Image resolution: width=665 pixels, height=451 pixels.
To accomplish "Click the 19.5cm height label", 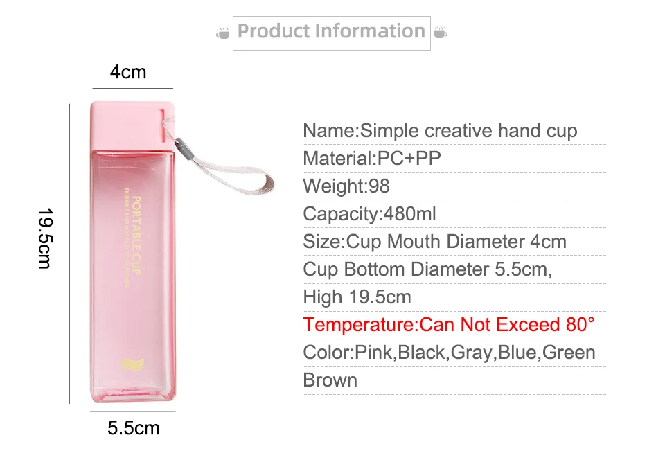I will pyautogui.click(x=45, y=238).
